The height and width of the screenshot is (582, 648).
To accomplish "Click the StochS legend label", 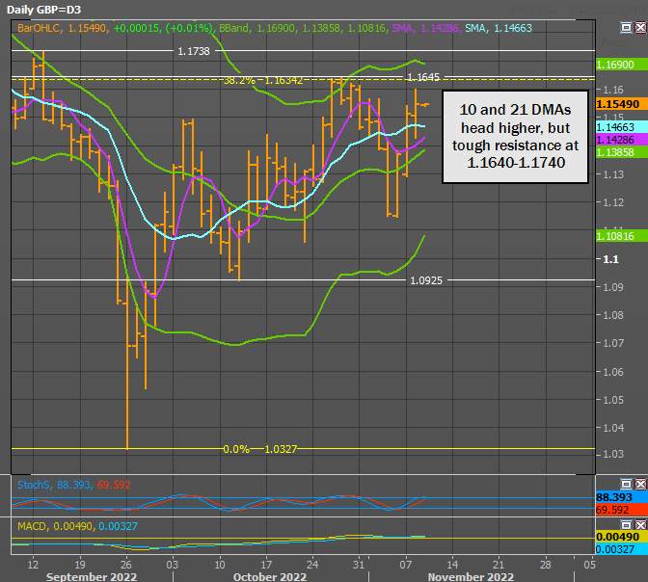I will click(33, 485).
